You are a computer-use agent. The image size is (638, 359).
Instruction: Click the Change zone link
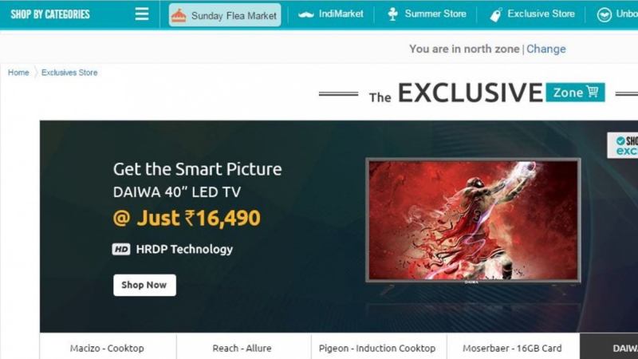coord(546,49)
